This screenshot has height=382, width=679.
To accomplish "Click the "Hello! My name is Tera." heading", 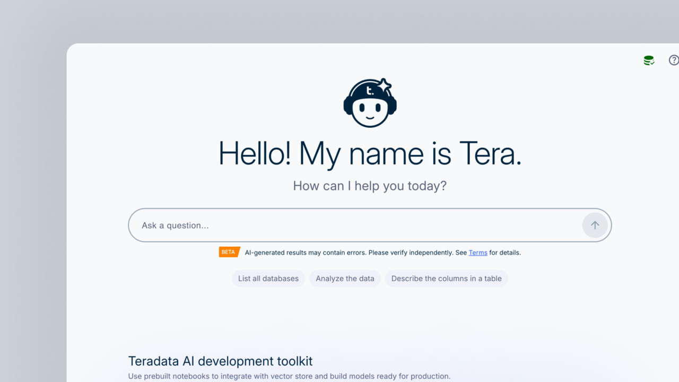I will (x=370, y=153).
